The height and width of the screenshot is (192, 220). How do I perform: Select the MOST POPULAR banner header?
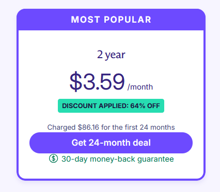[x=111, y=20]
